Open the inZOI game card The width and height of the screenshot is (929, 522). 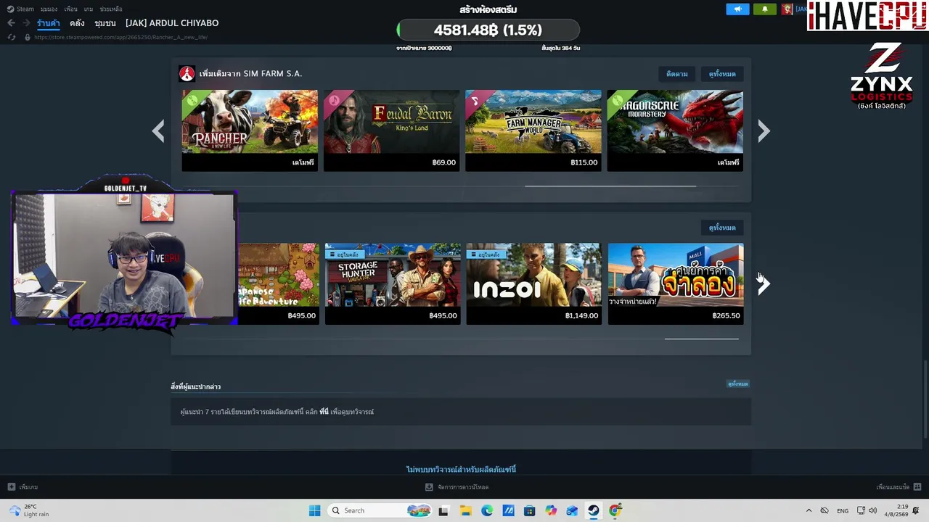[533, 283]
